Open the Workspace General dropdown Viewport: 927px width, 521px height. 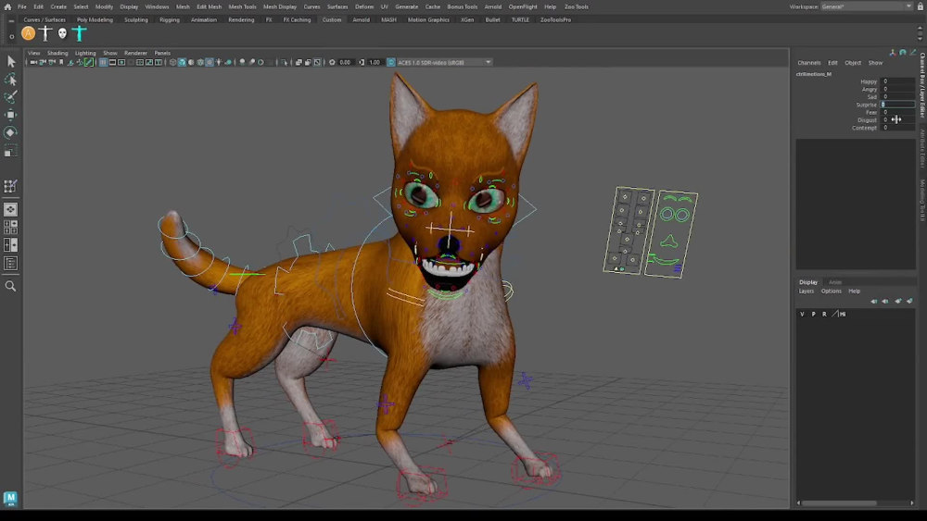pos(867,6)
